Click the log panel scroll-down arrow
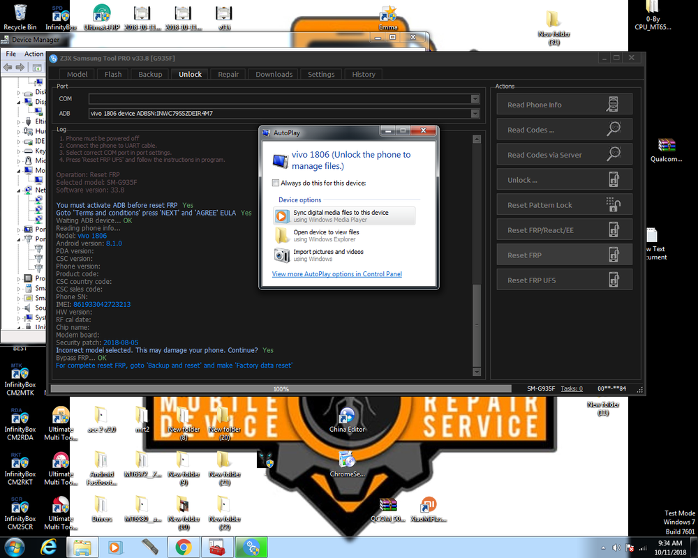Viewport: 698px width, 558px height. tap(476, 372)
